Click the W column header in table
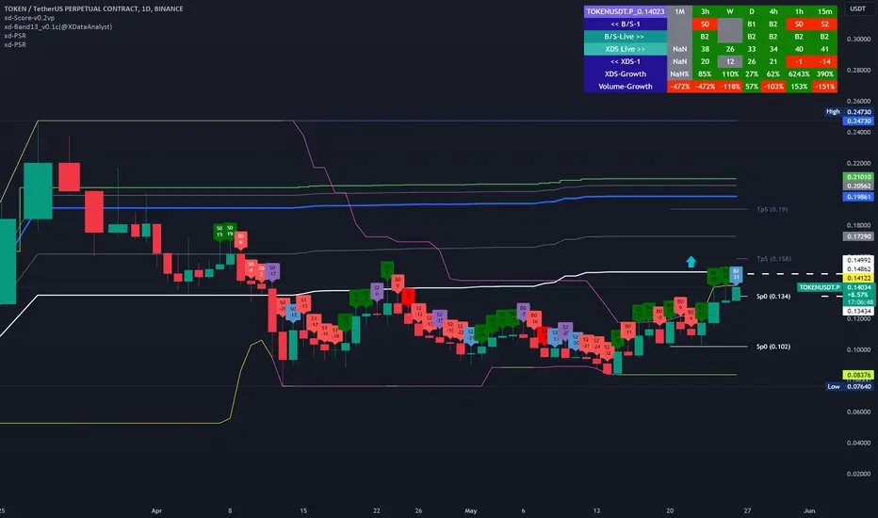This screenshot has width=878, height=518. click(730, 11)
